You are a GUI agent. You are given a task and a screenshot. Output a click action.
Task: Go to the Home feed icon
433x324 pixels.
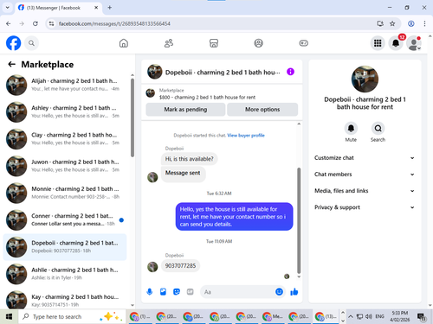124,43
